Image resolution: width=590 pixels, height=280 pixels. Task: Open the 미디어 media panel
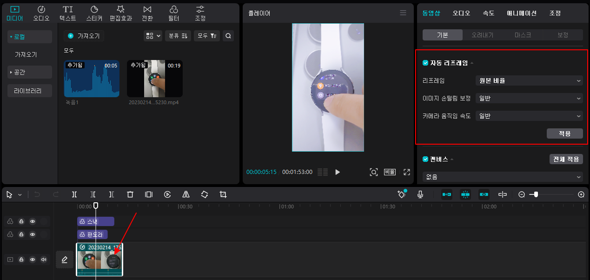coord(15,13)
